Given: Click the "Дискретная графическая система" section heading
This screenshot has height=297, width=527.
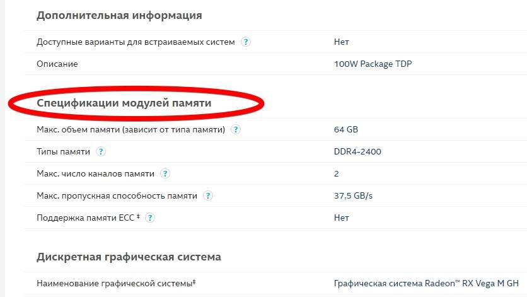Looking at the screenshot, I should click(129, 257).
